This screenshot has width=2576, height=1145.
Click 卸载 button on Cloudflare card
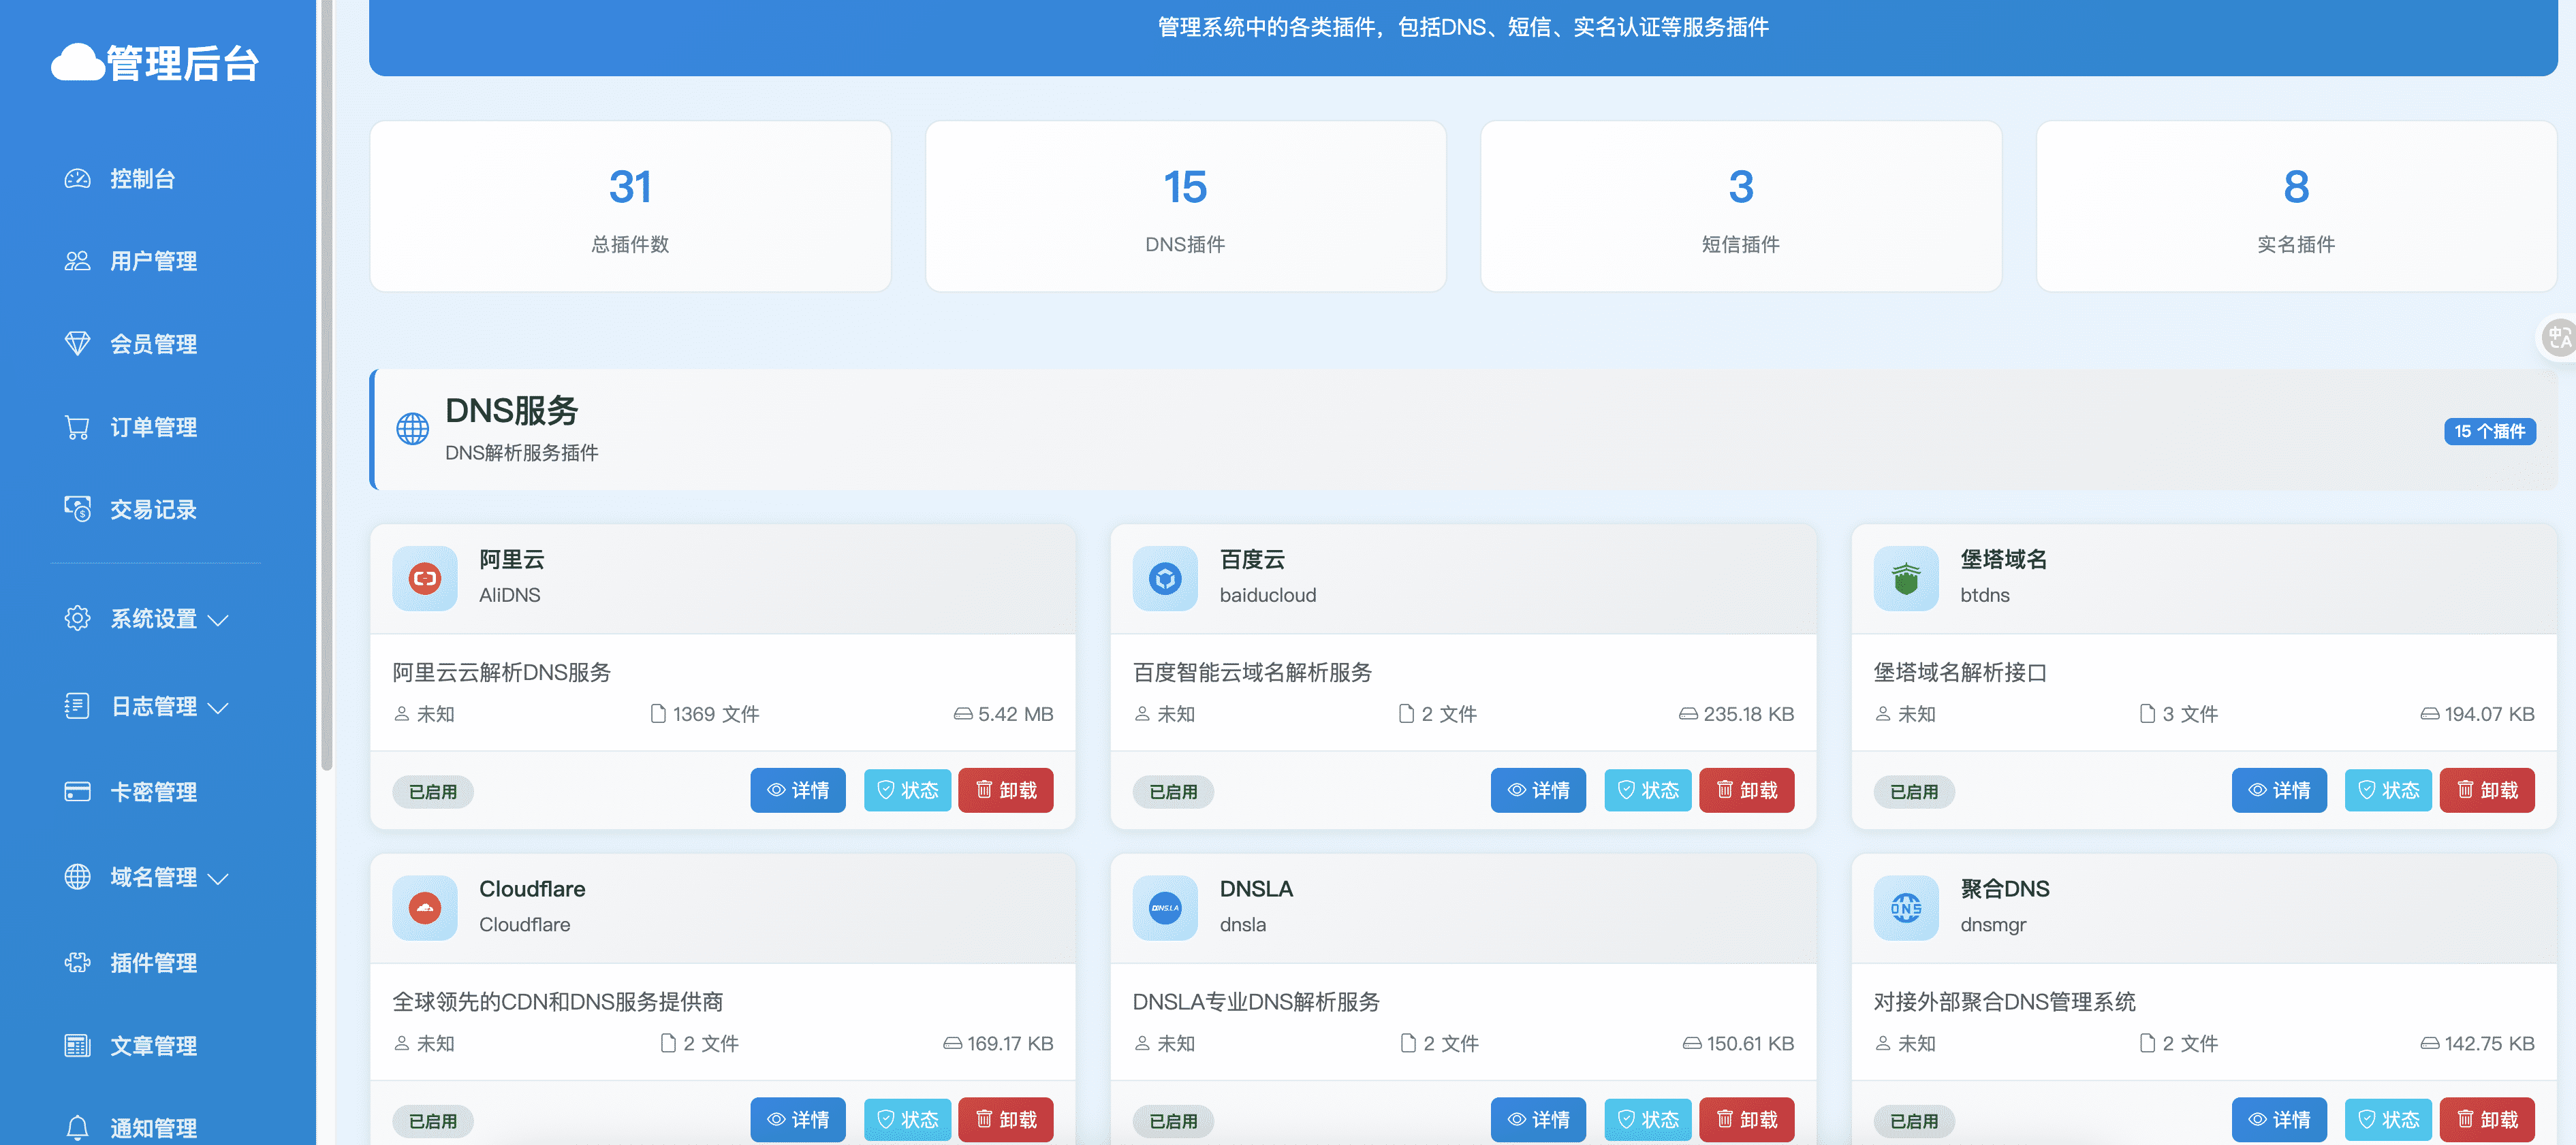pyautogui.click(x=1005, y=1119)
